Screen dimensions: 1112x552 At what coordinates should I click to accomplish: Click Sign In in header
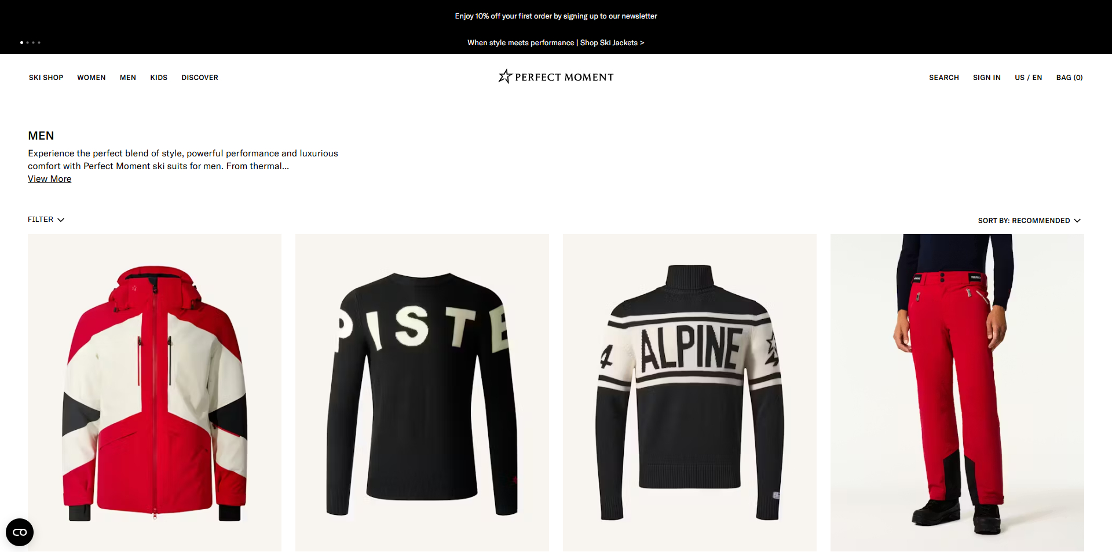pyautogui.click(x=987, y=78)
